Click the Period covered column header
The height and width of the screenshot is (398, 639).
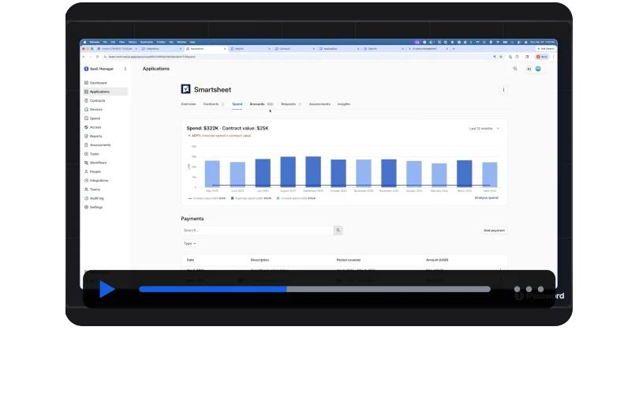pos(349,260)
